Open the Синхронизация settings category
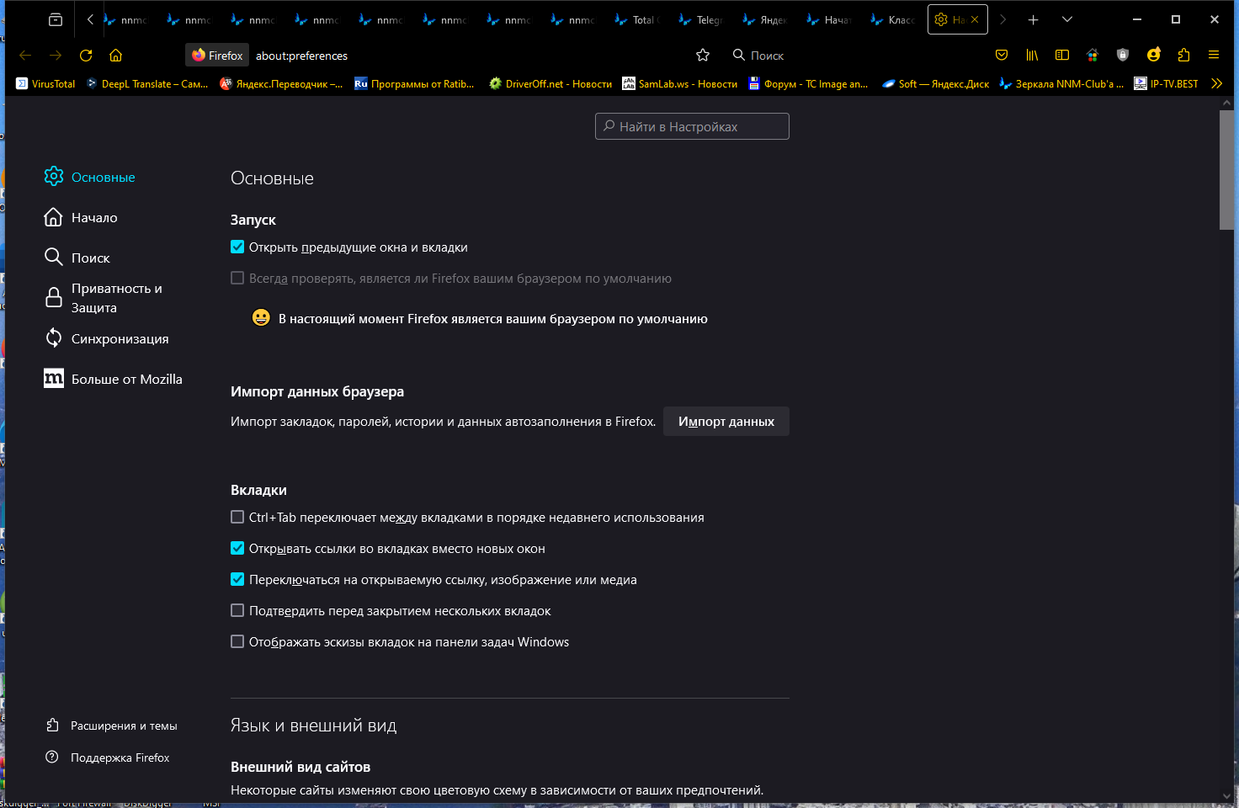Image resolution: width=1239 pixels, height=808 pixels. click(x=107, y=338)
